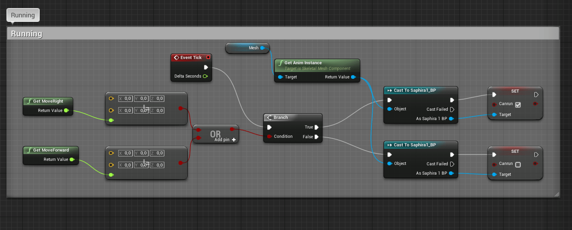Click the OR node's red output pin
Viewport: 572px width, 230px height.
[x=232, y=129]
